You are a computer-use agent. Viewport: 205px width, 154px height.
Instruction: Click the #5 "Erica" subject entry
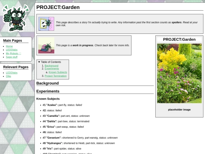click(x=63, y=127)
